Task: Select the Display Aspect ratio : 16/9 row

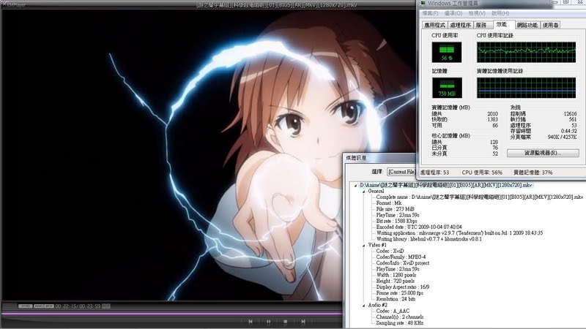Action: point(402,287)
